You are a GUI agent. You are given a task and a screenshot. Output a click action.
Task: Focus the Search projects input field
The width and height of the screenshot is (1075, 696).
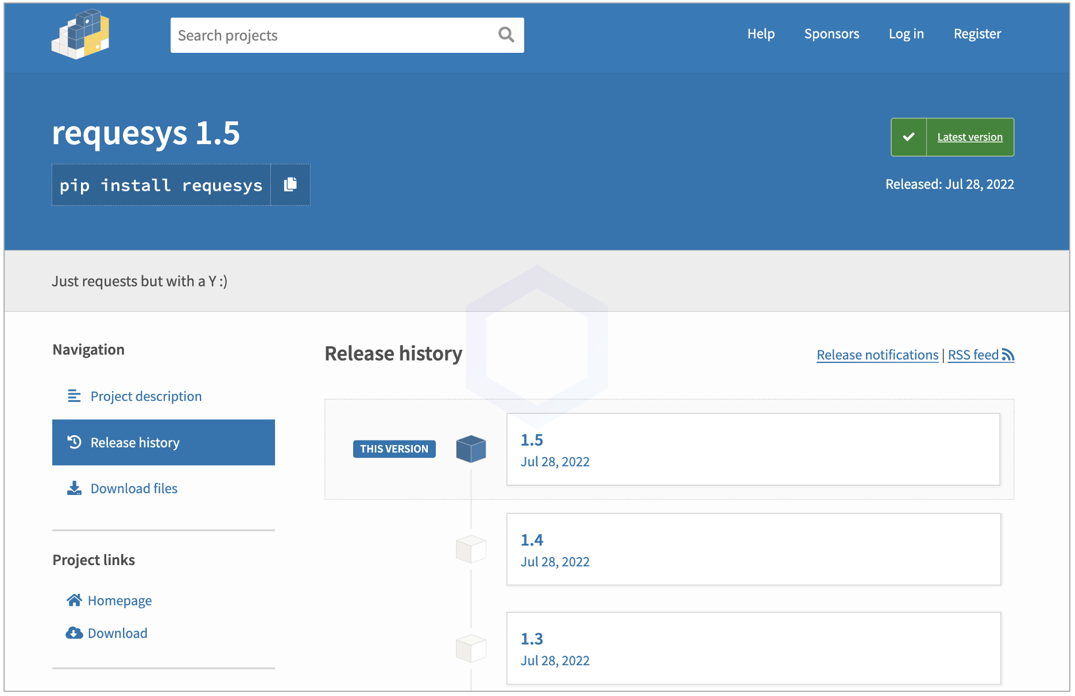[333, 35]
